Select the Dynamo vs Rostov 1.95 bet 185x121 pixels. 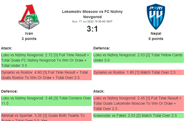pos(138,72)
